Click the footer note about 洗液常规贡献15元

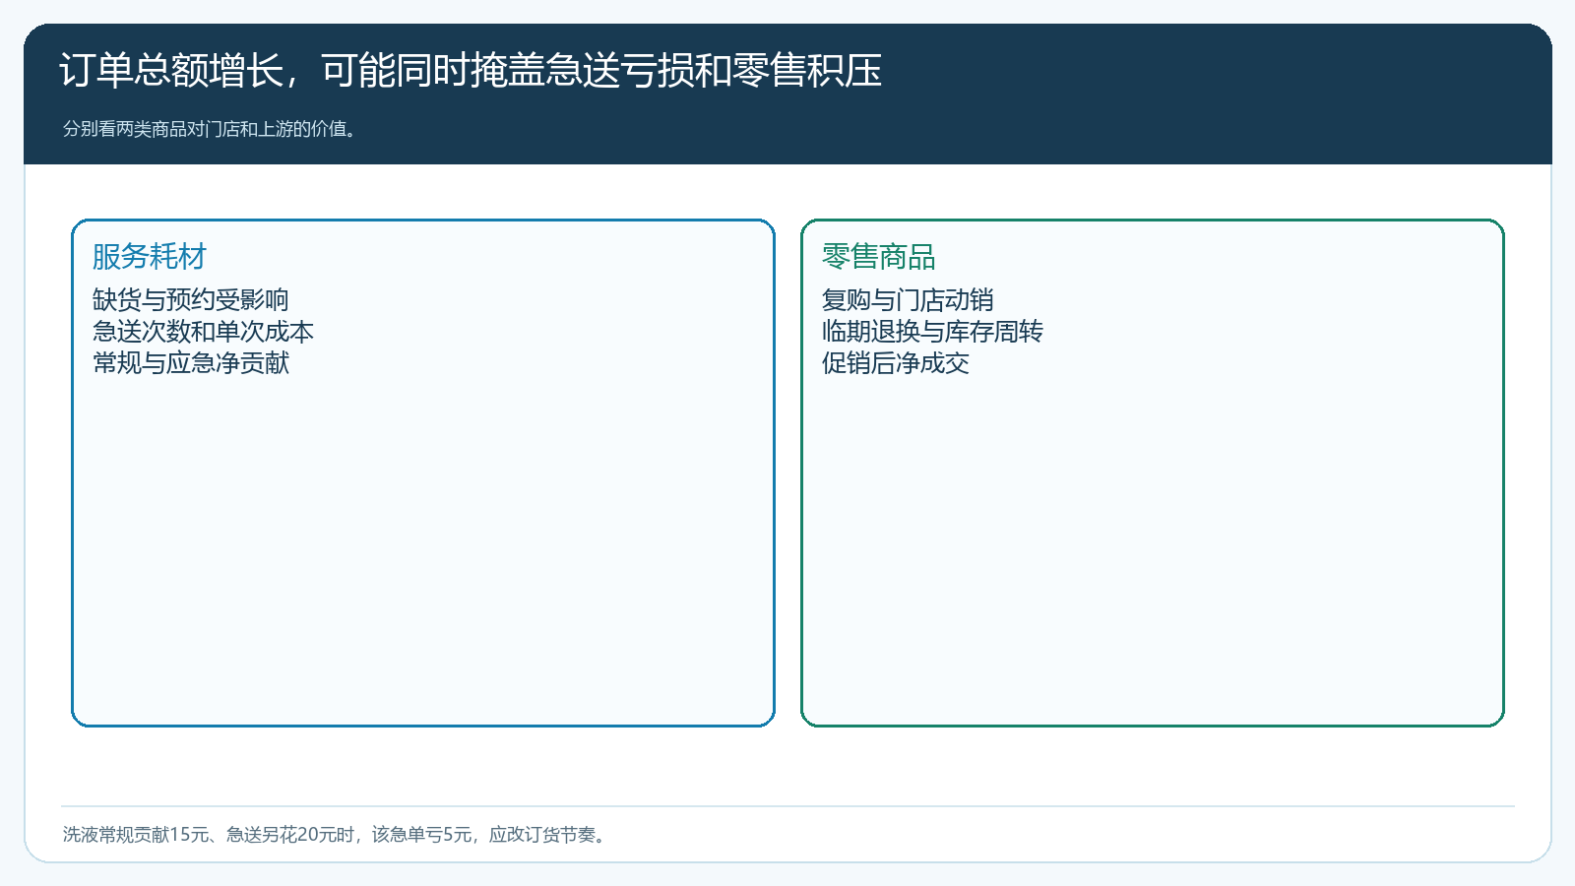pyautogui.click(x=337, y=835)
